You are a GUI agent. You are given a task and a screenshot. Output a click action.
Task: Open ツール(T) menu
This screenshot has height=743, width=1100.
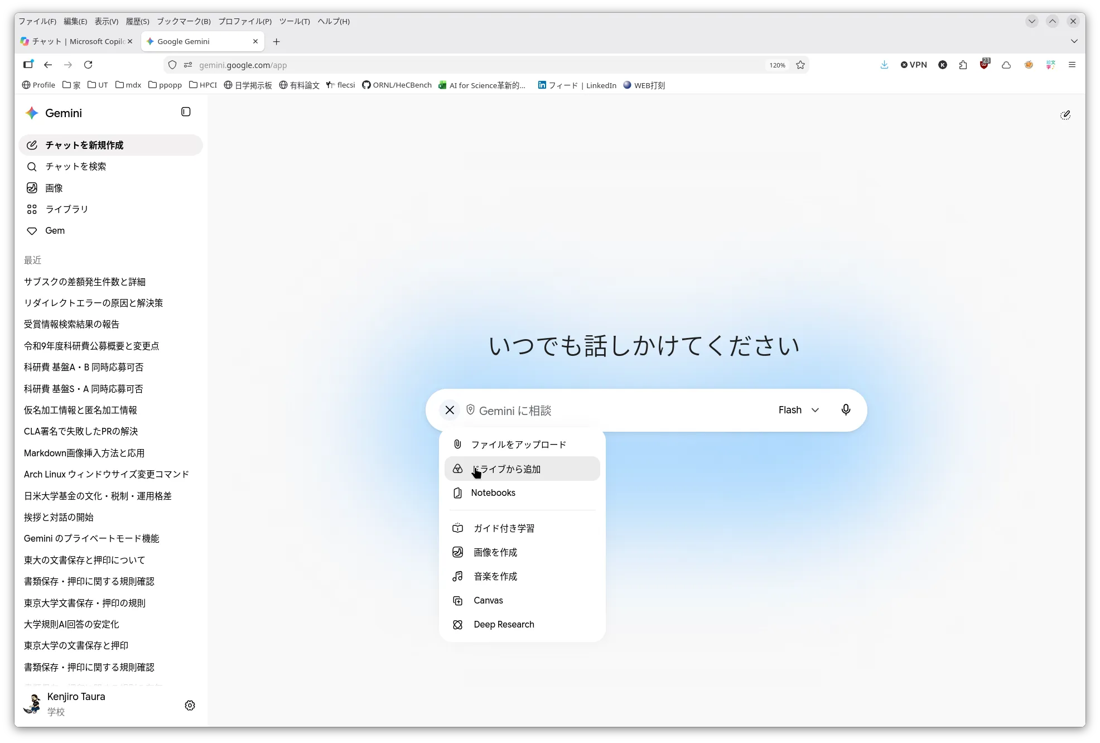coord(295,21)
